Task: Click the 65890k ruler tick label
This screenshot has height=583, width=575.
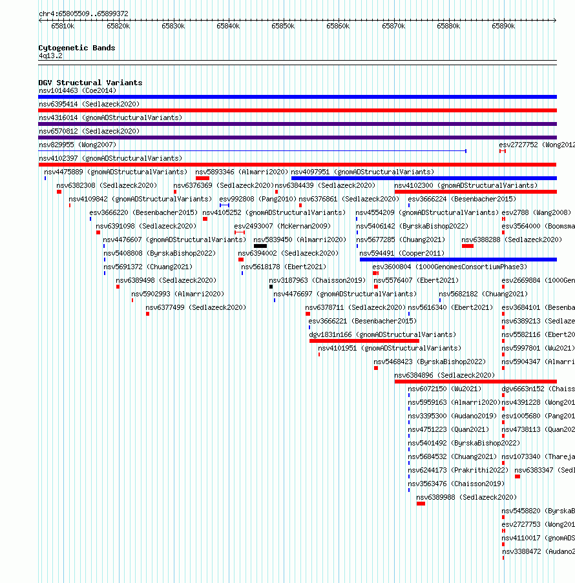Action: pyautogui.click(x=503, y=26)
